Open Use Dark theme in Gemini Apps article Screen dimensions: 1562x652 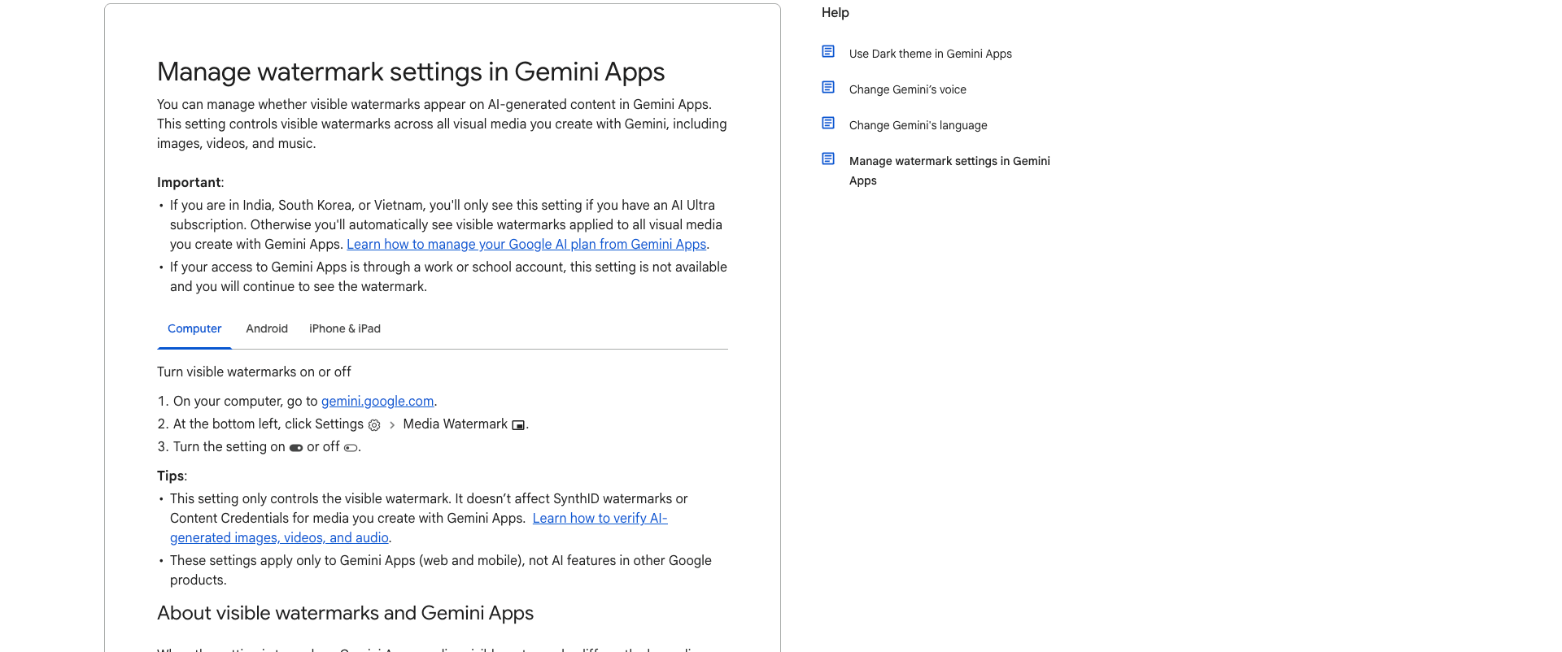931,54
